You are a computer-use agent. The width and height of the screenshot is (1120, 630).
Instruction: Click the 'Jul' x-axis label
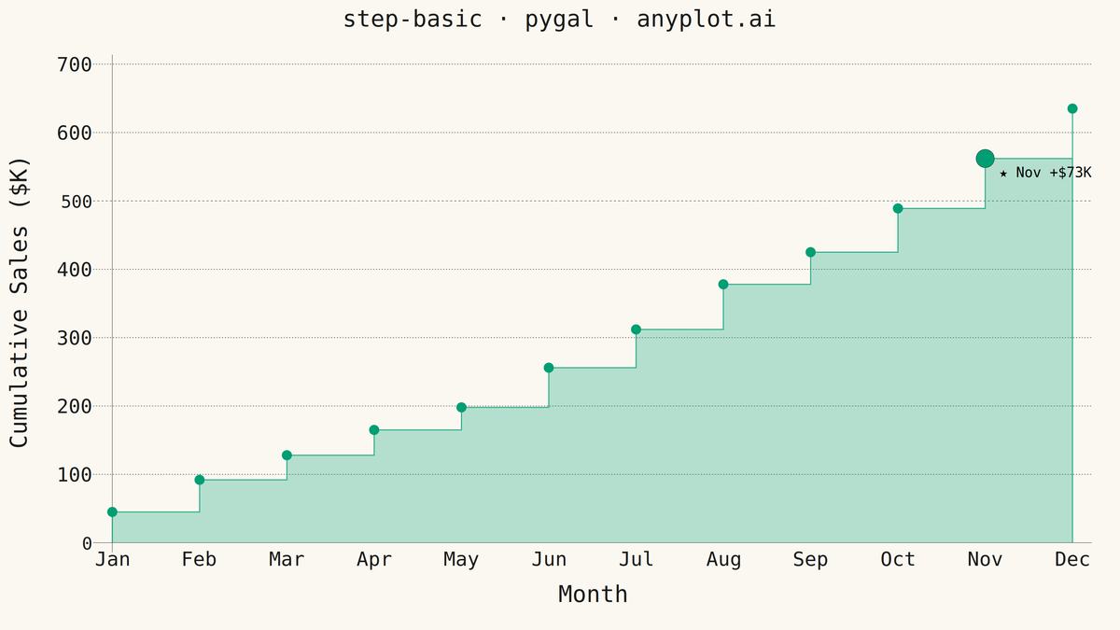tap(636, 559)
